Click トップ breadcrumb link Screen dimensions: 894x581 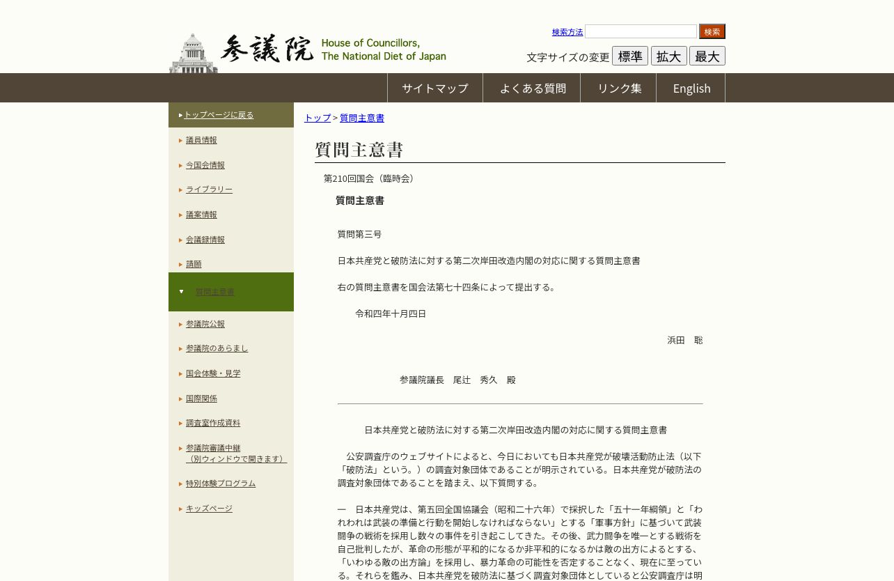(317, 118)
